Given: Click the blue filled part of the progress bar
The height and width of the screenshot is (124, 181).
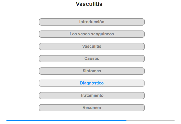Looking at the screenshot, I should (66, 120).
